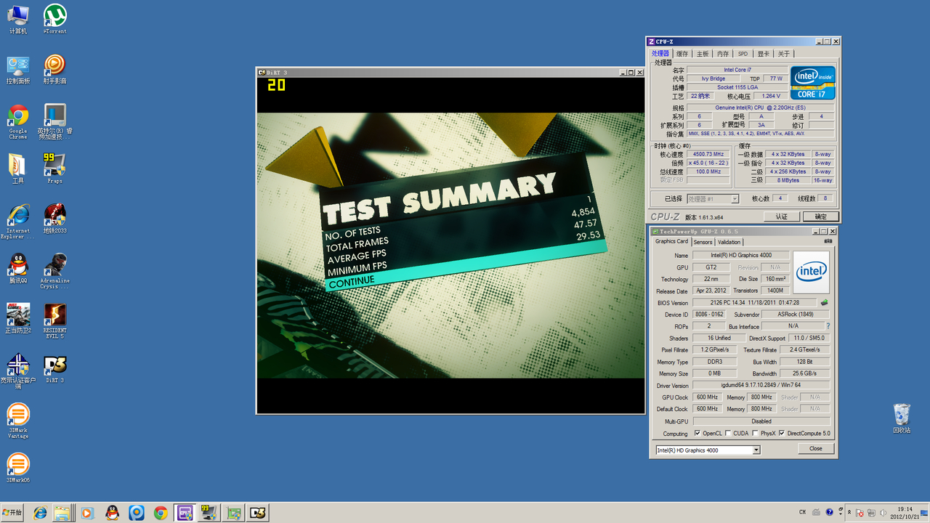The image size is (930, 523).
Task: Open the 英特尔 accelerator desktop icon
Action: pos(54,121)
